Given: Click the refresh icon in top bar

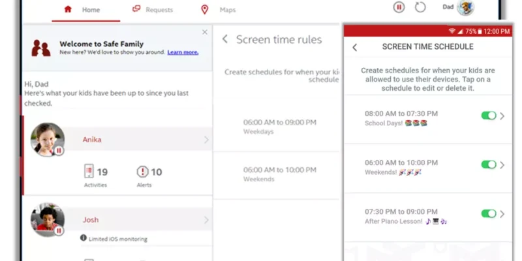Looking at the screenshot, I should pos(420,8).
